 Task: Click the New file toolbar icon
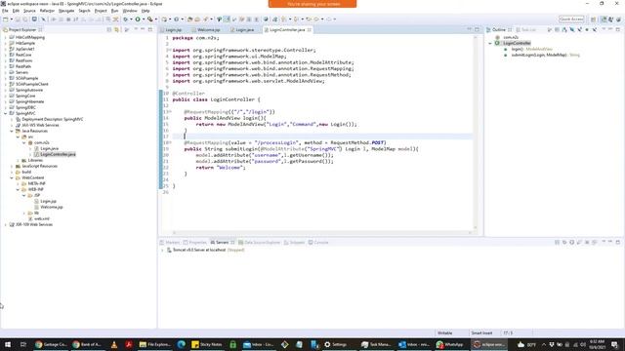6,19
